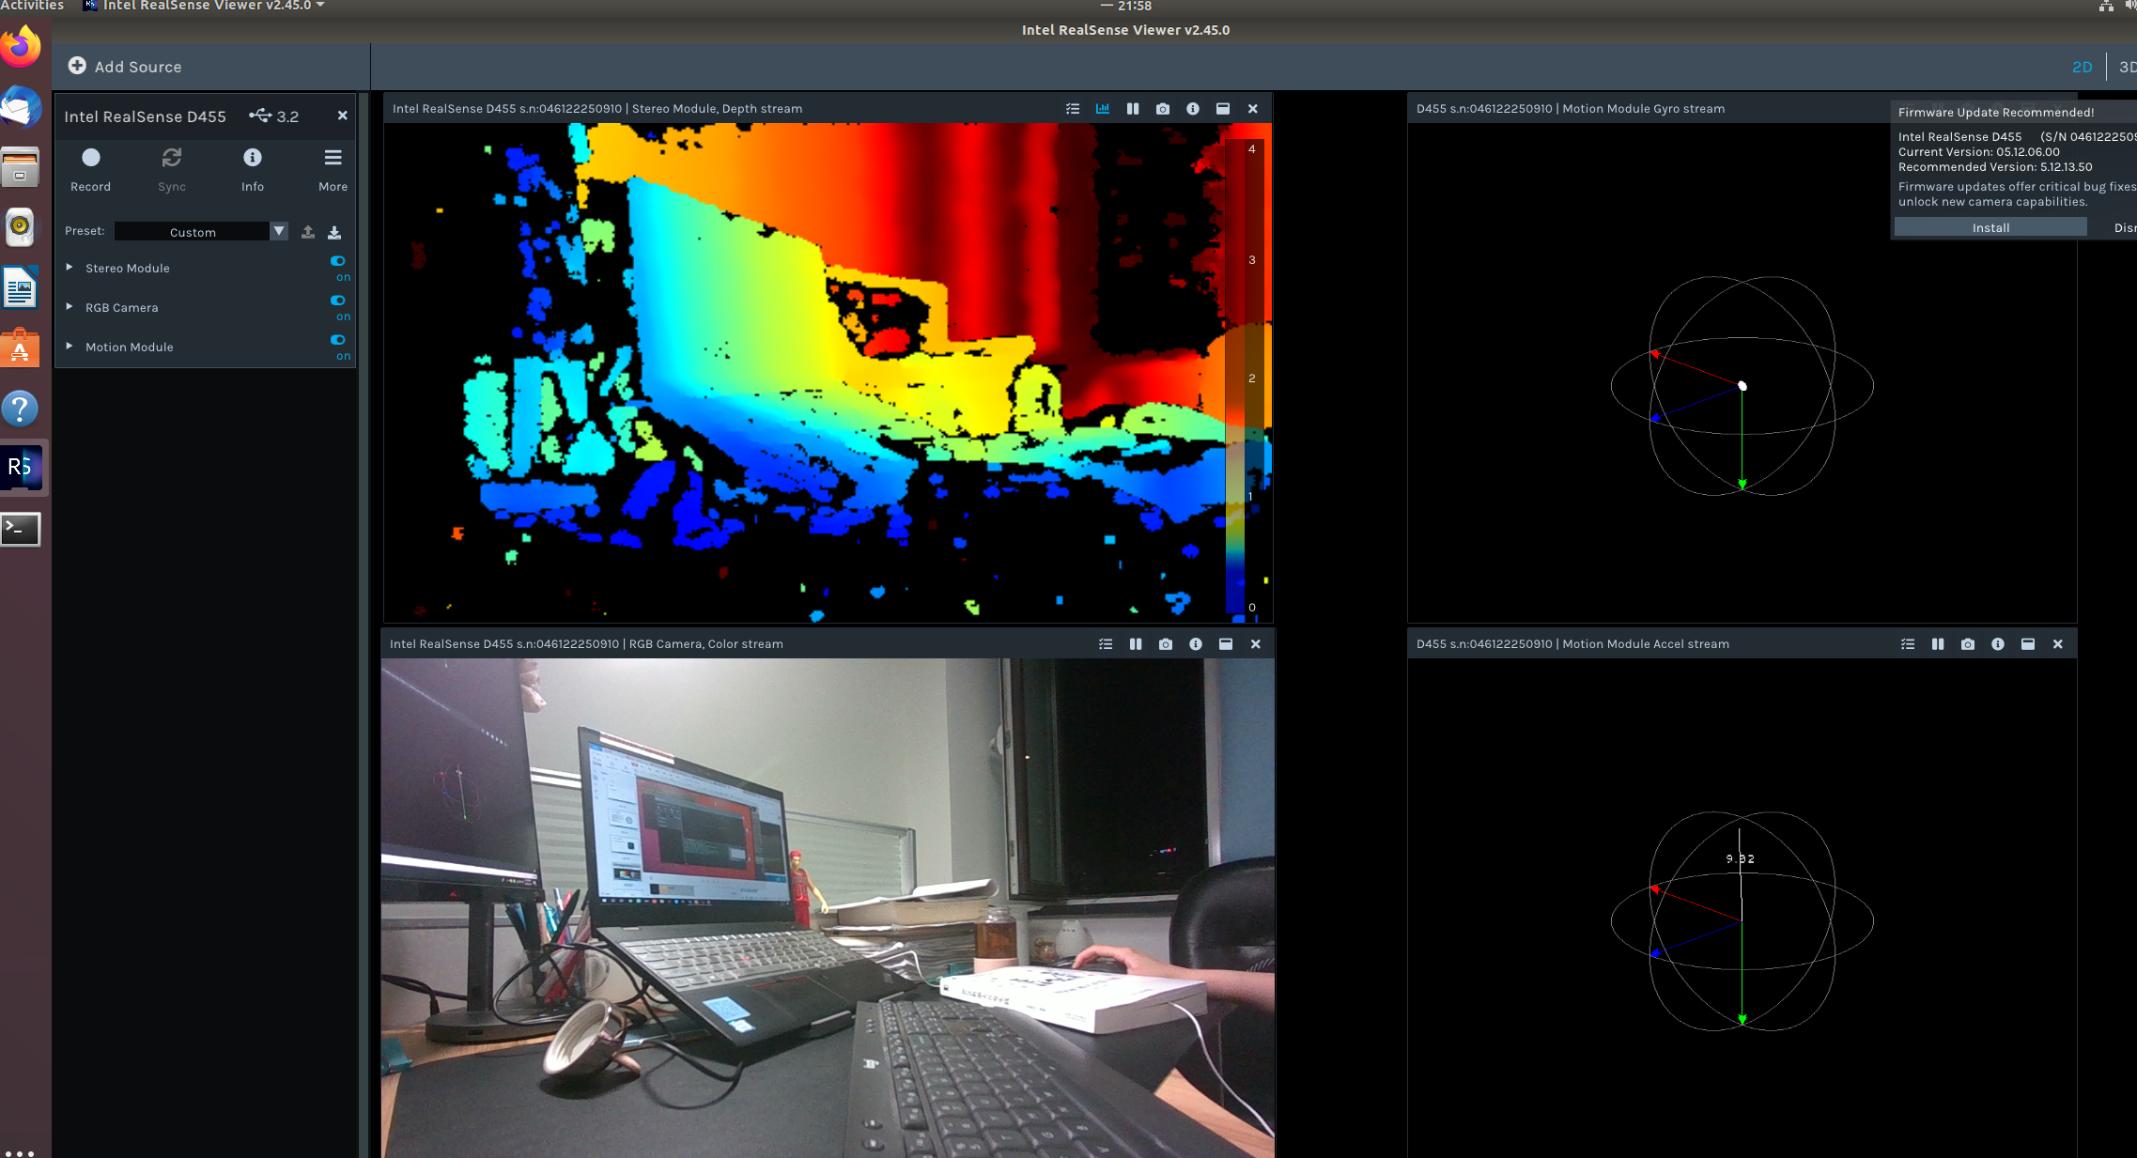Click the Record button for the D455
This screenshot has width=2137, height=1158.
pos(90,169)
